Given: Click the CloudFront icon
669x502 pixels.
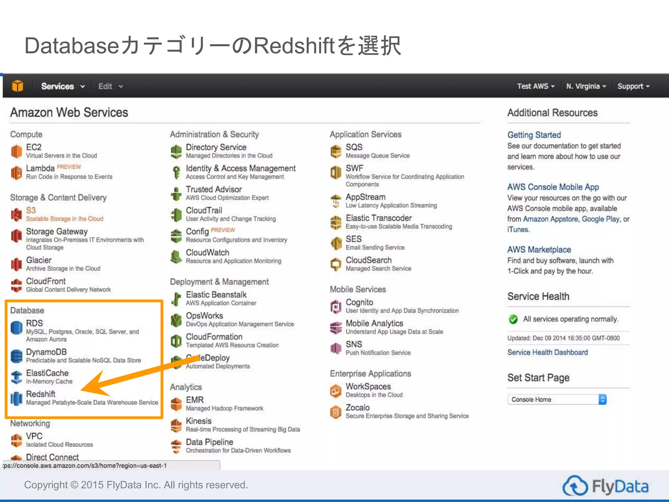Looking at the screenshot, I should point(16,285).
